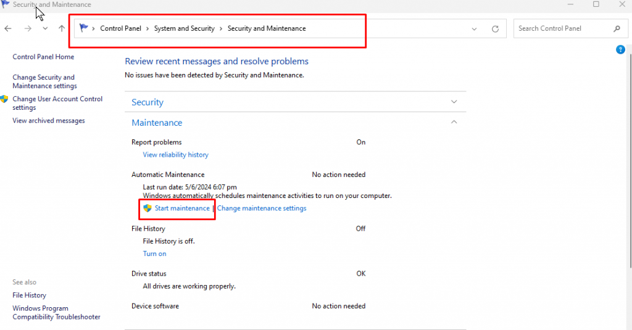Open View reliability history link

175,155
